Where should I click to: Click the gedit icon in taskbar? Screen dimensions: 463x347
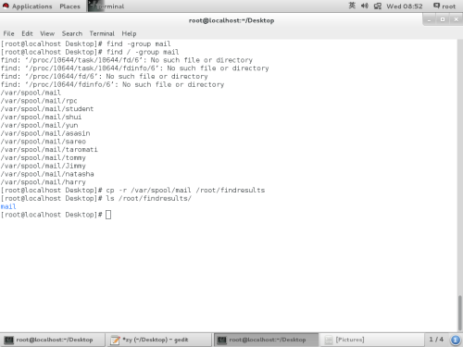point(115,340)
